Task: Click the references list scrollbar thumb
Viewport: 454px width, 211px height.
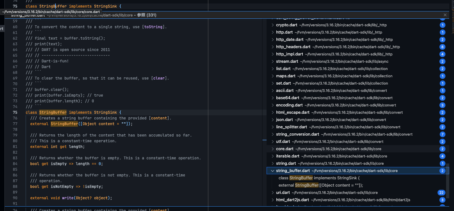Action: click(x=447, y=181)
